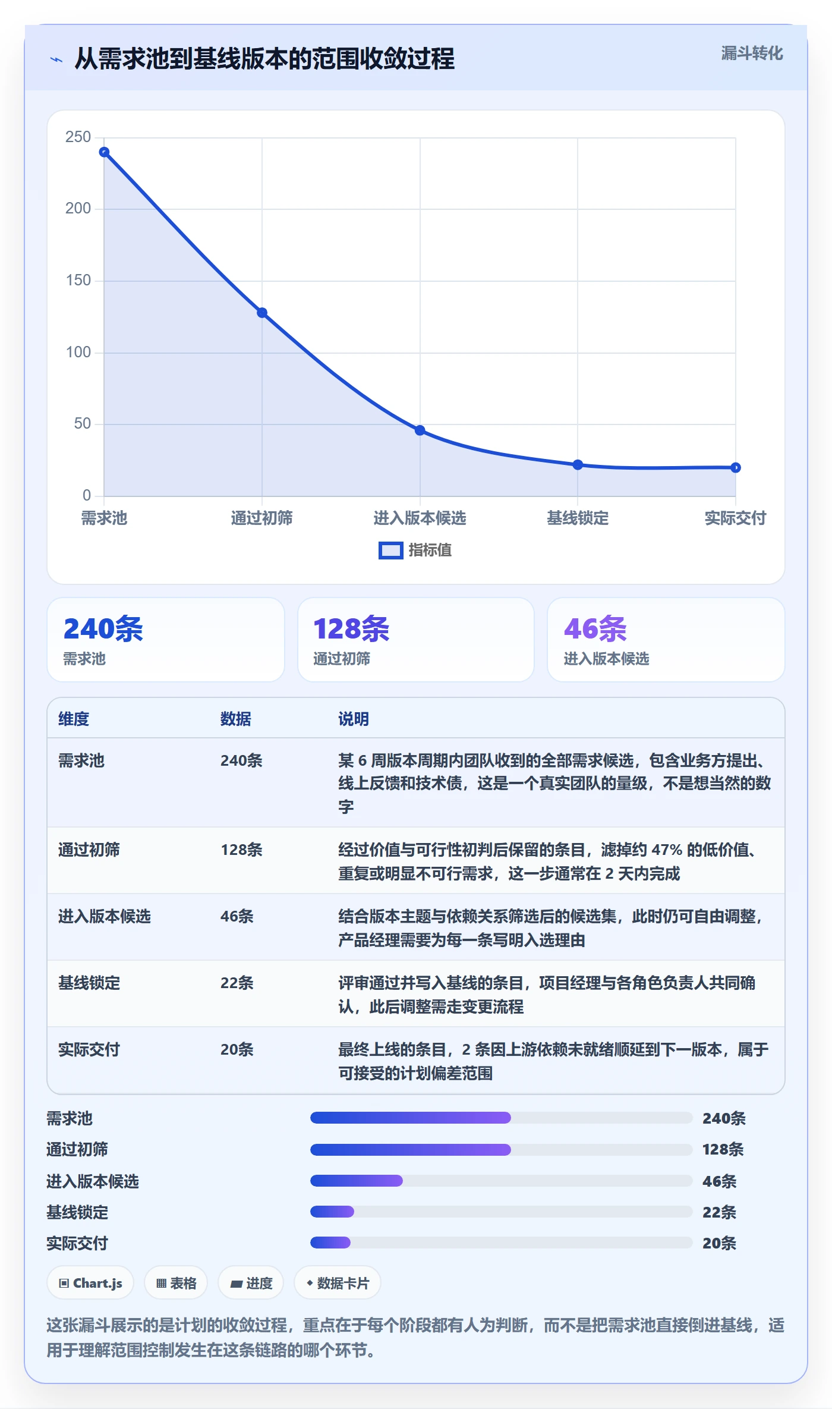Click the 实际交付 progress bar
832x1409 pixels.
(x=502, y=1243)
